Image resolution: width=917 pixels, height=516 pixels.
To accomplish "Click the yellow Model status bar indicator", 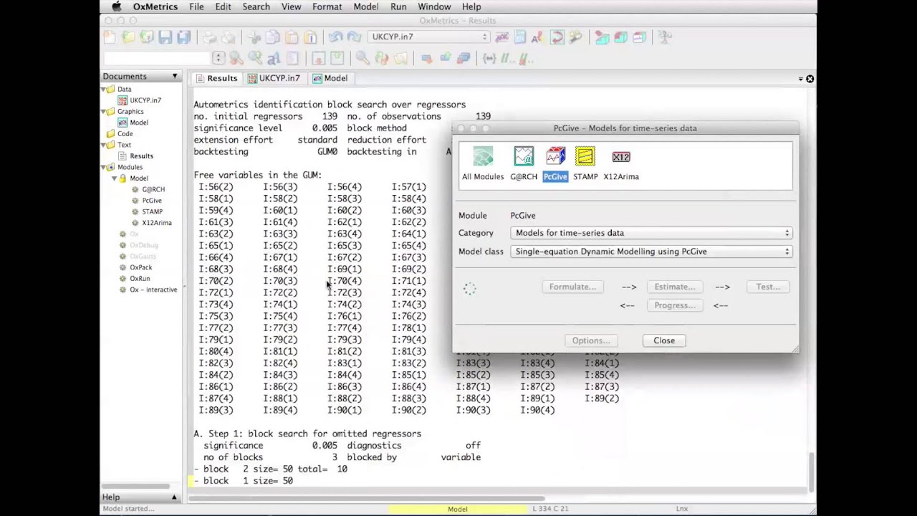I will [458, 509].
